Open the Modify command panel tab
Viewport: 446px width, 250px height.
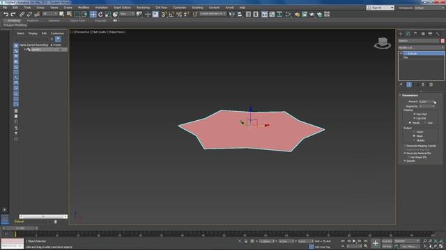(x=408, y=34)
